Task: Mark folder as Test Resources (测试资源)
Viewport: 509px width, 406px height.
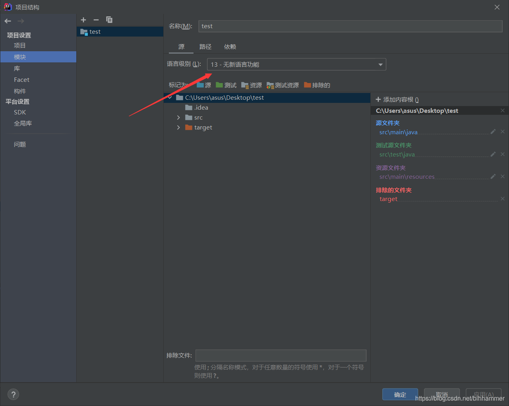Action: coord(283,85)
